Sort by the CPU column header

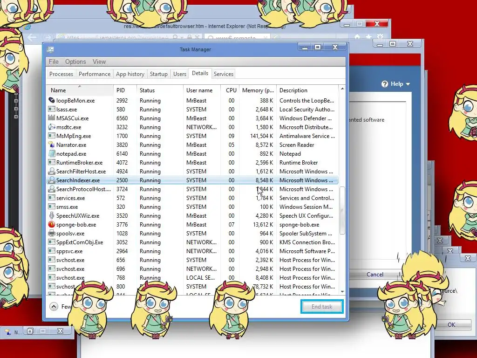[230, 90]
